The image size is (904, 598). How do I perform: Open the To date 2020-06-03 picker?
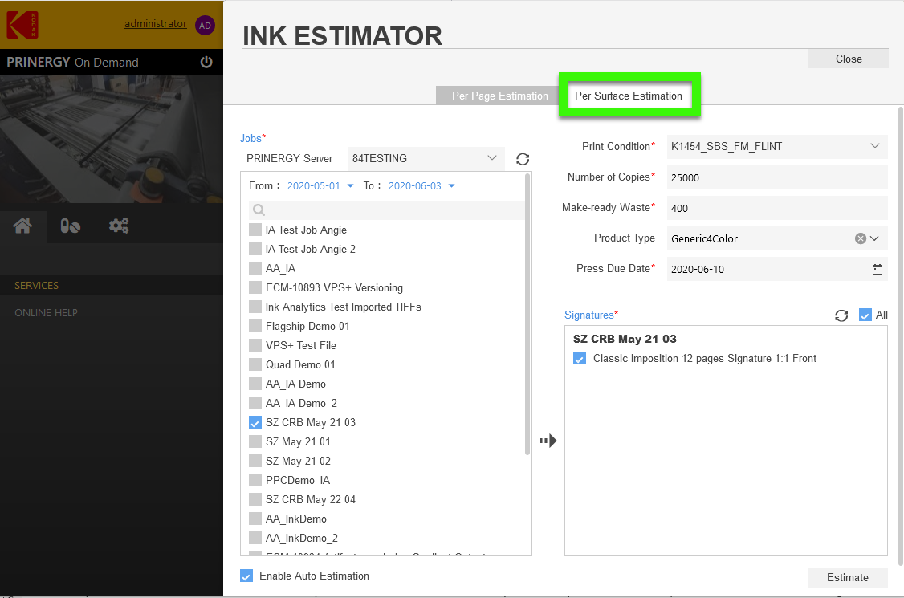click(x=421, y=185)
